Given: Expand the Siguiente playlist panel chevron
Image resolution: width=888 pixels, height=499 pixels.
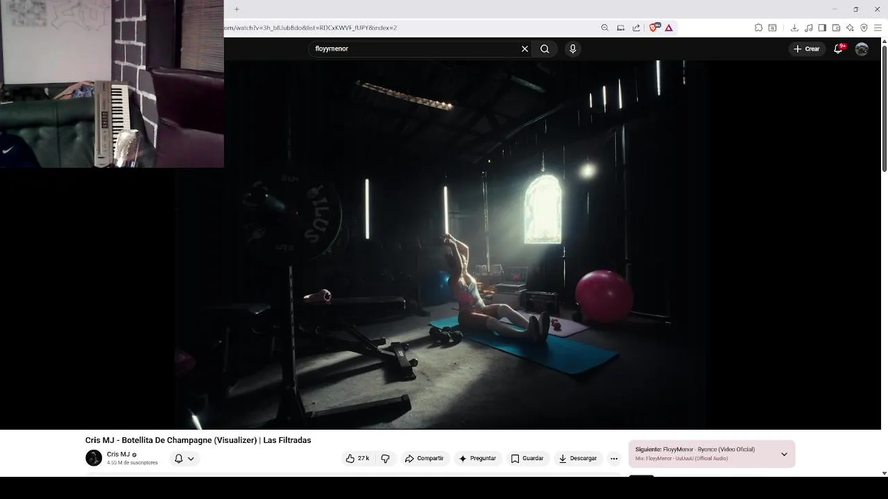Looking at the screenshot, I should point(784,454).
